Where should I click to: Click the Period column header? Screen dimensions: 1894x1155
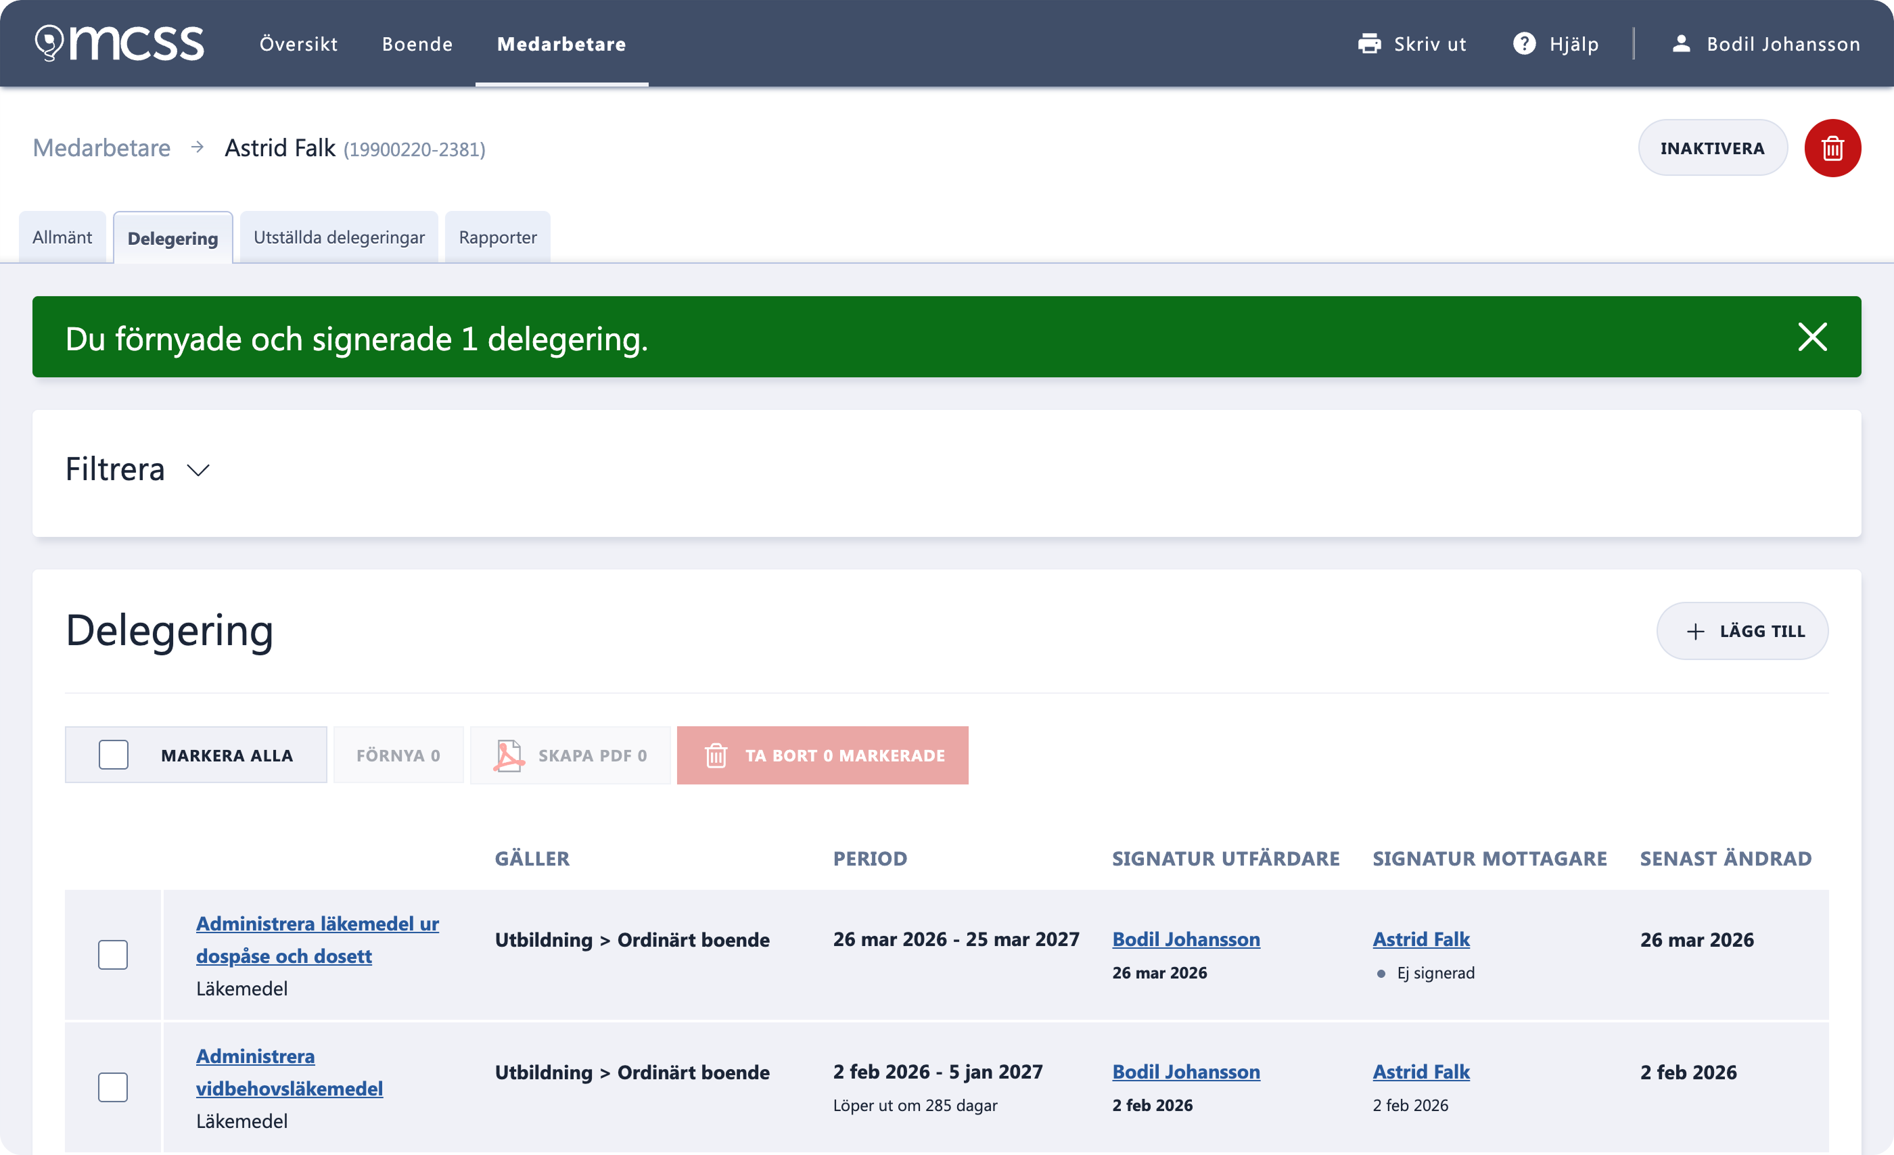point(870,858)
